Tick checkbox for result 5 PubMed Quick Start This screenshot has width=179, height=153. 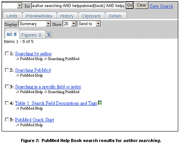(7, 119)
